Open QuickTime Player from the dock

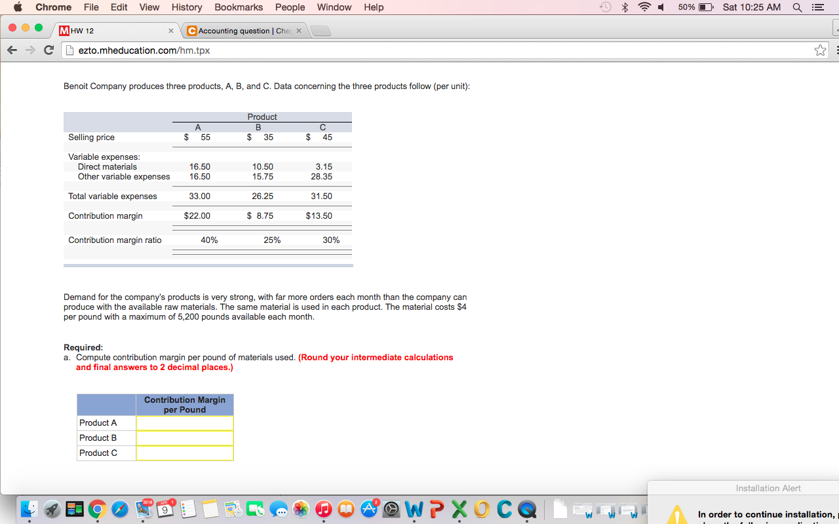[x=528, y=510]
